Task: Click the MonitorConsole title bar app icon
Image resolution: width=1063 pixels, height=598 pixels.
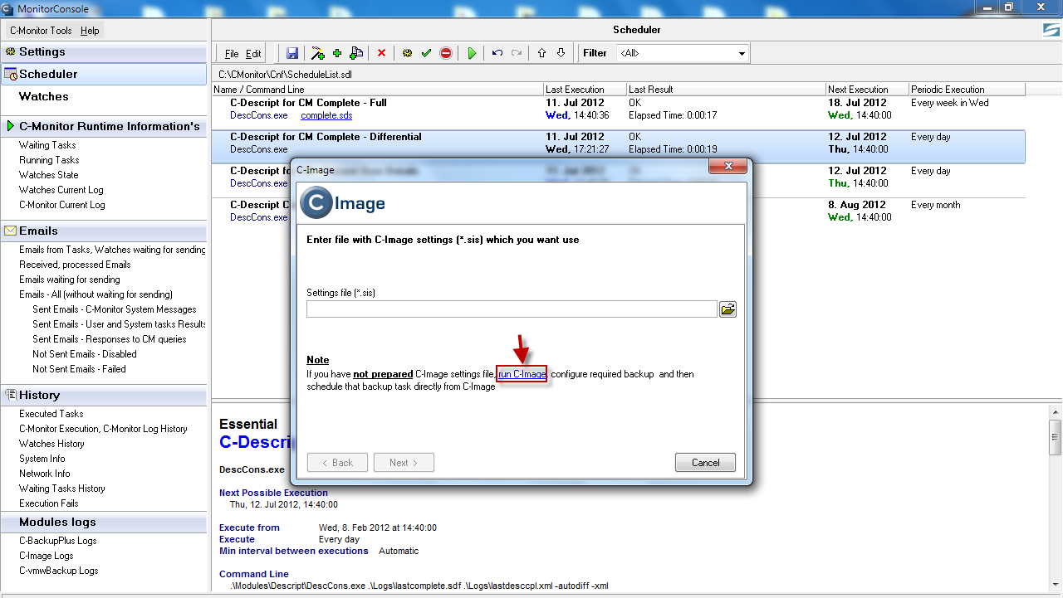Action: (x=7, y=8)
